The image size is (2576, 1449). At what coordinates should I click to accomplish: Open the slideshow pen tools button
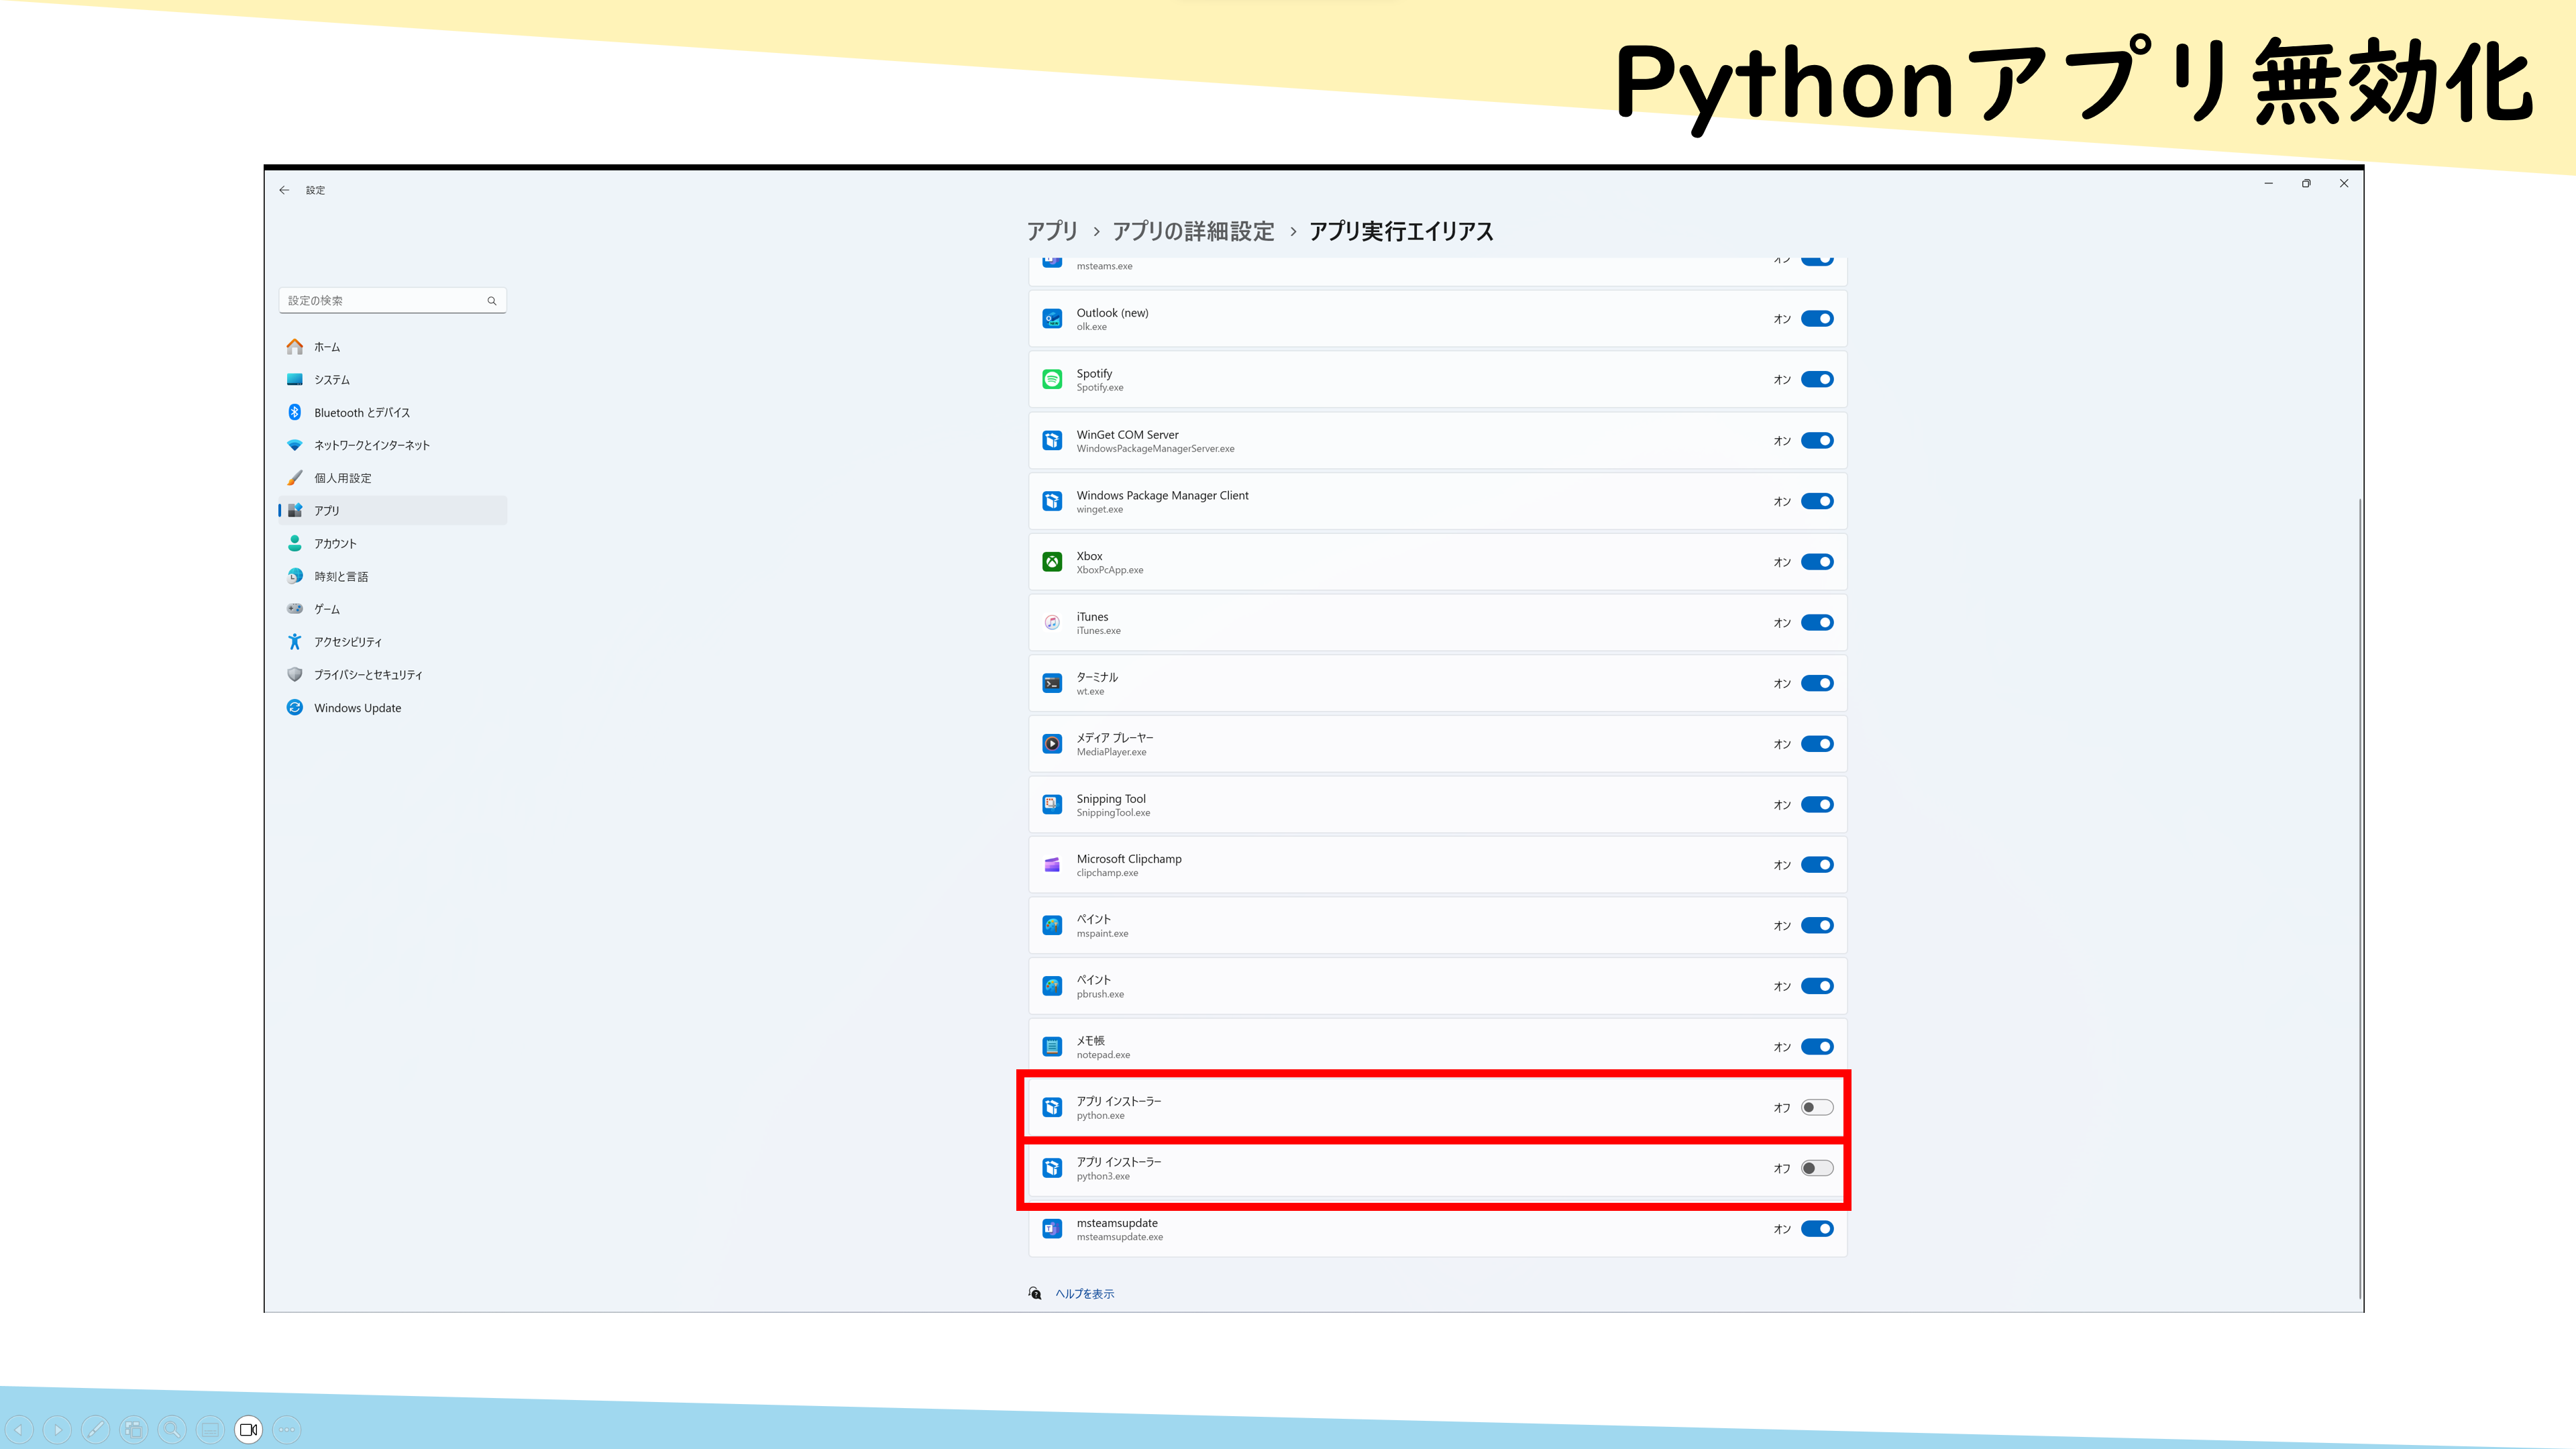tap(96, 1430)
